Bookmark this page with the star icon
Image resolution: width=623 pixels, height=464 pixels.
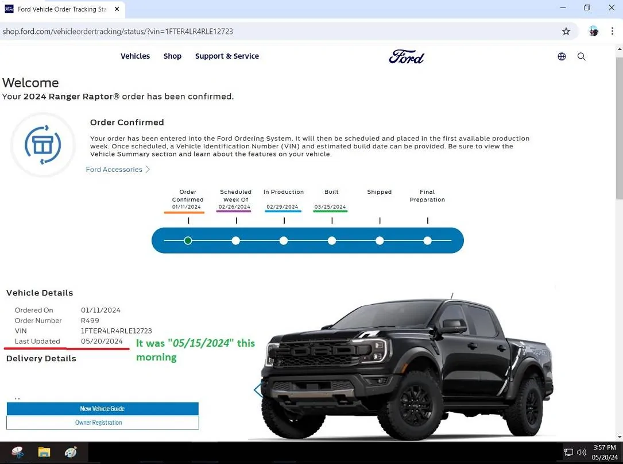coord(566,32)
